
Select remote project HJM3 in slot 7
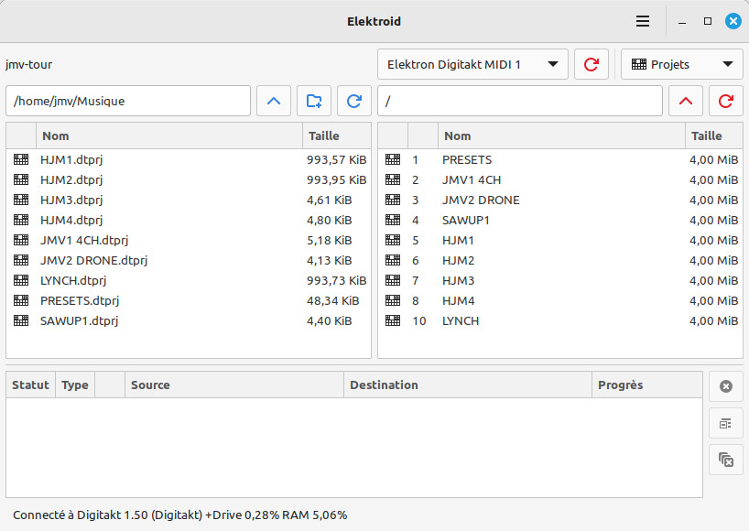click(560, 280)
